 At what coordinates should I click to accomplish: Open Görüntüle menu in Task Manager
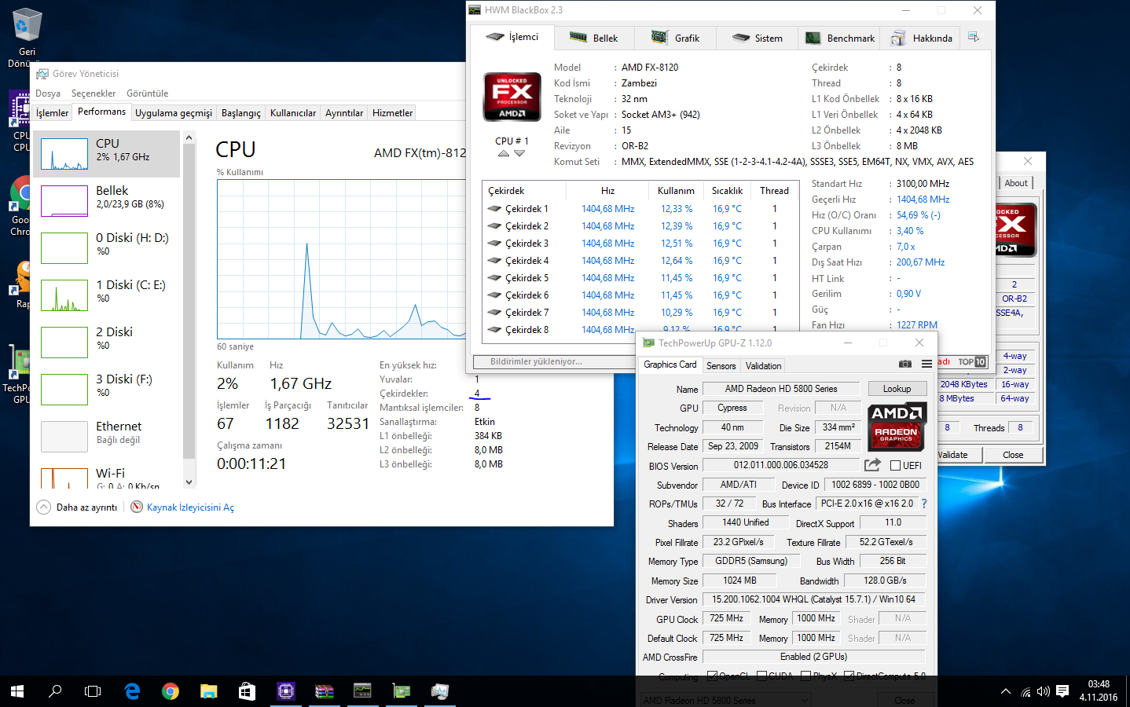tap(148, 93)
